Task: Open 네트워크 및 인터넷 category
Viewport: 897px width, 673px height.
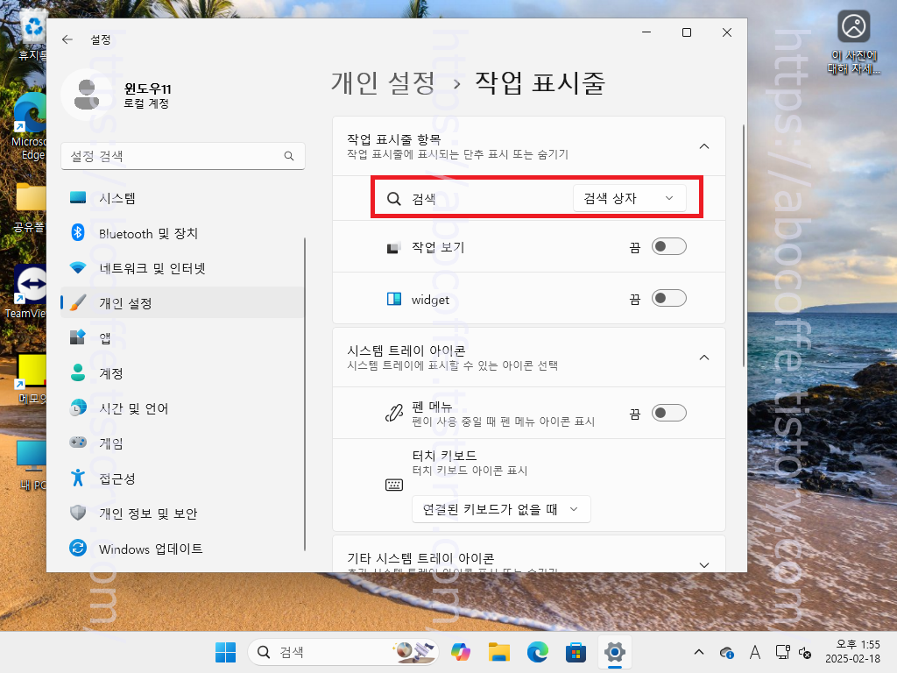Action: click(182, 268)
